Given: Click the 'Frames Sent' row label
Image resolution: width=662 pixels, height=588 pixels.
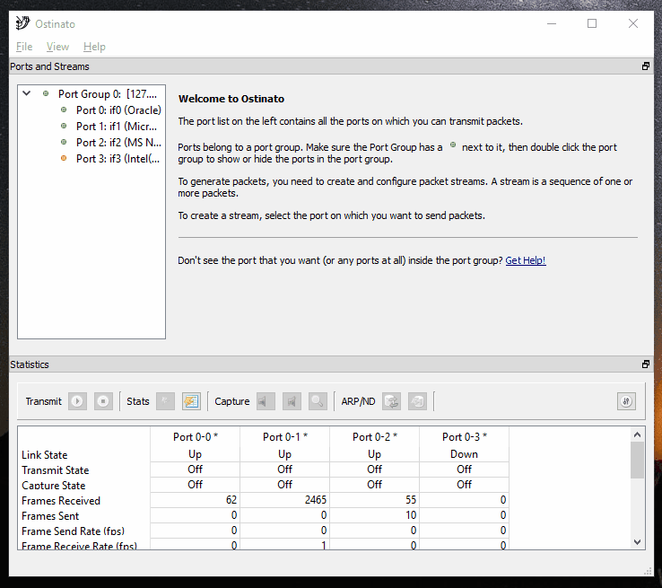Looking at the screenshot, I should [x=50, y=516].
